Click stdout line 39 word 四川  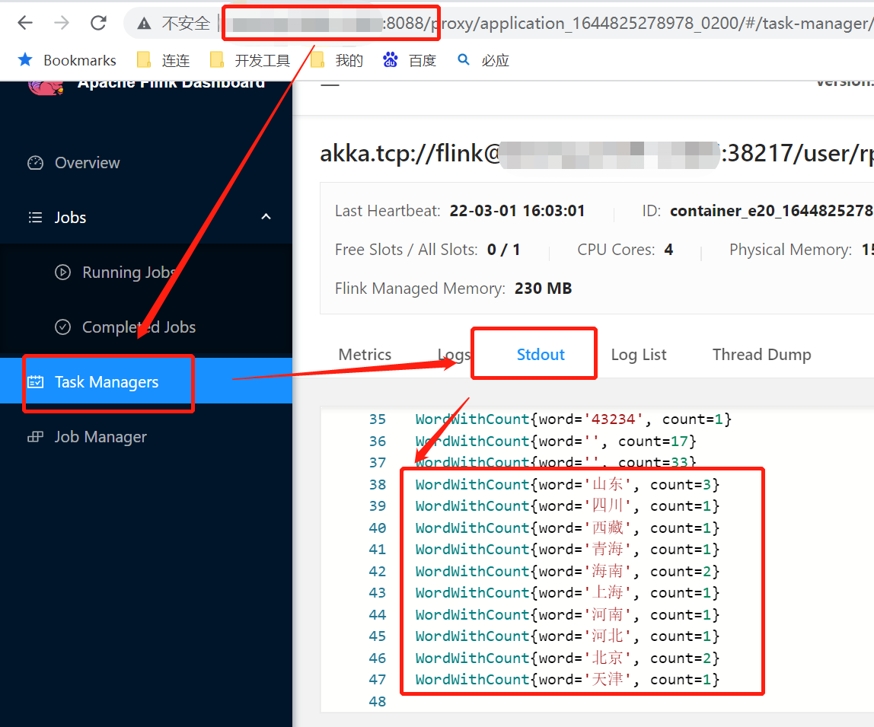[x=607, y=506]
